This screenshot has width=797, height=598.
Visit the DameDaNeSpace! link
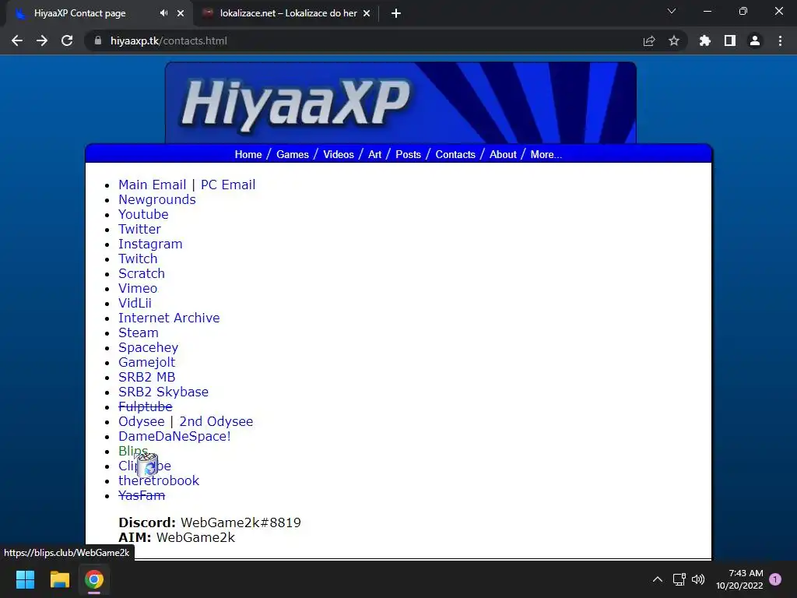[174, 436]
